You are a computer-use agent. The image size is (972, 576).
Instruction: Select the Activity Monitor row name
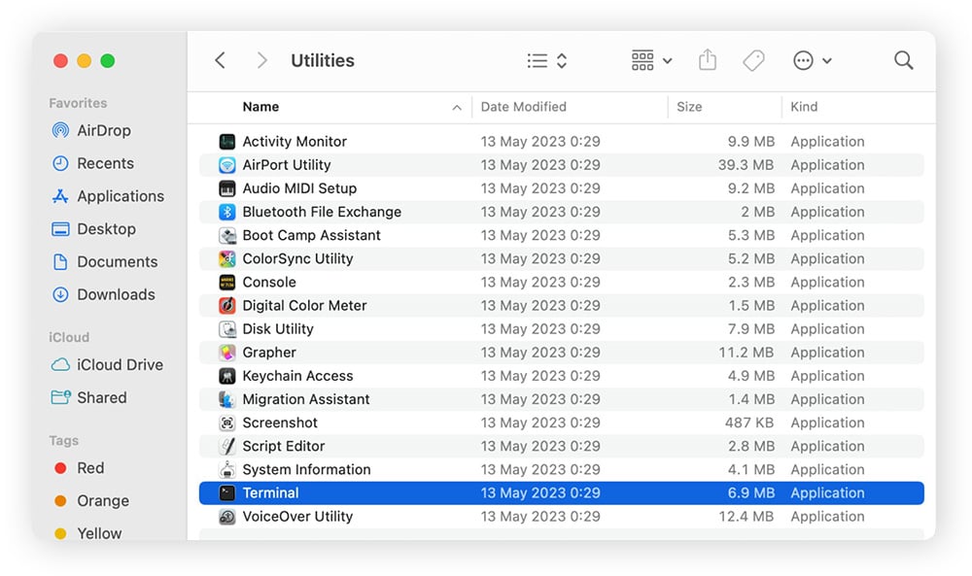pos(295,142)
